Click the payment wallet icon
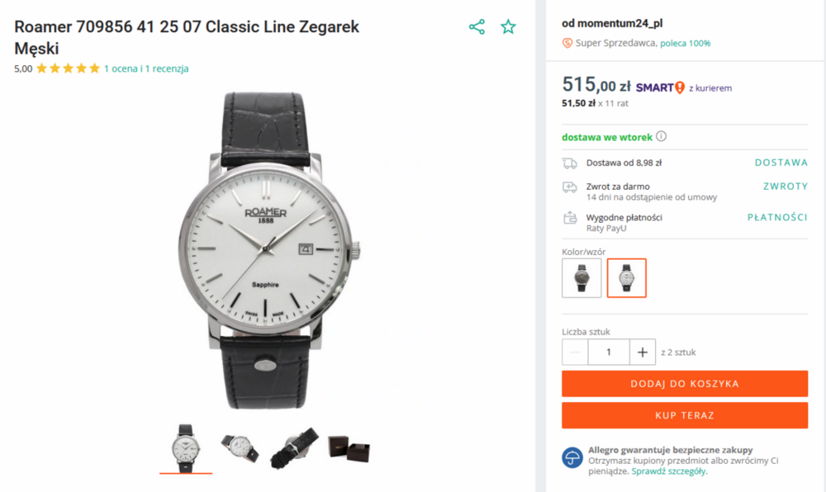The height and width of the screenshot is (492, 826). click(570, 218)
